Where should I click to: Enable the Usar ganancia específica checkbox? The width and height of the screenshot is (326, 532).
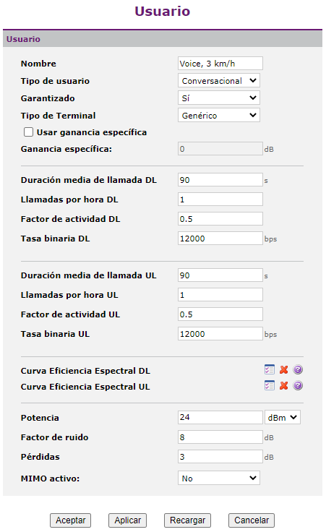click(x=28, y=132)
